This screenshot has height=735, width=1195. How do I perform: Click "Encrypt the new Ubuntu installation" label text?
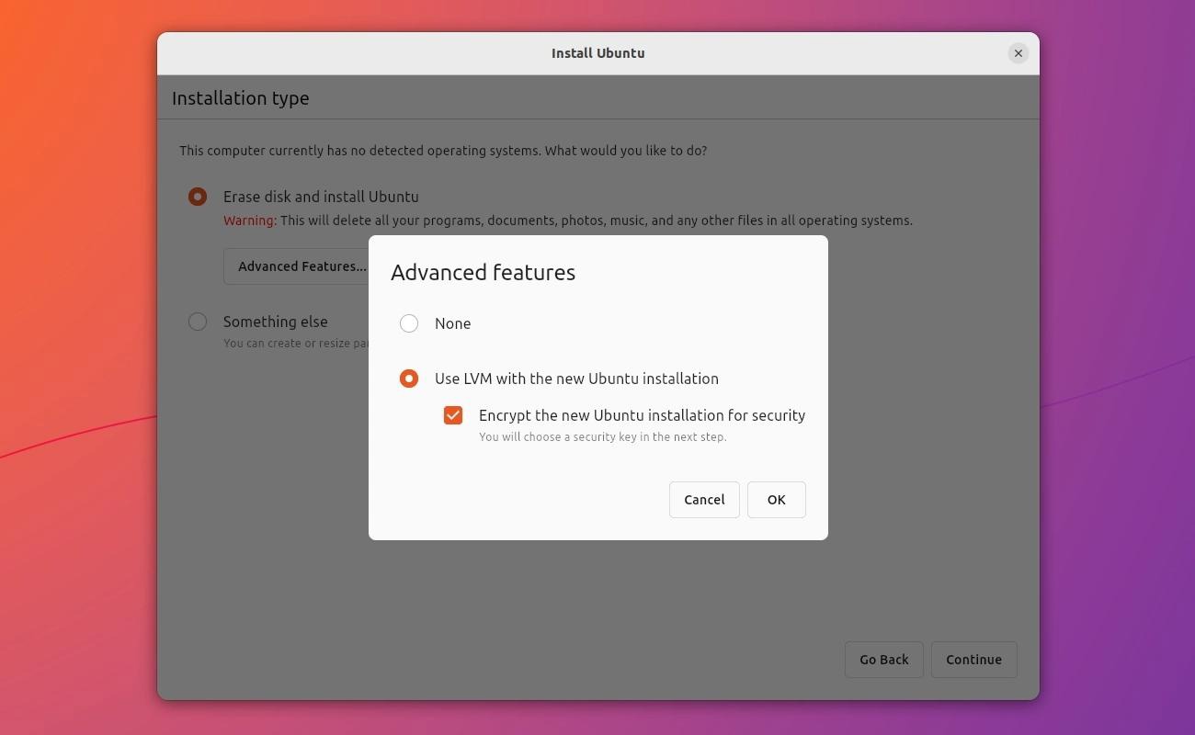coord(642,415)
